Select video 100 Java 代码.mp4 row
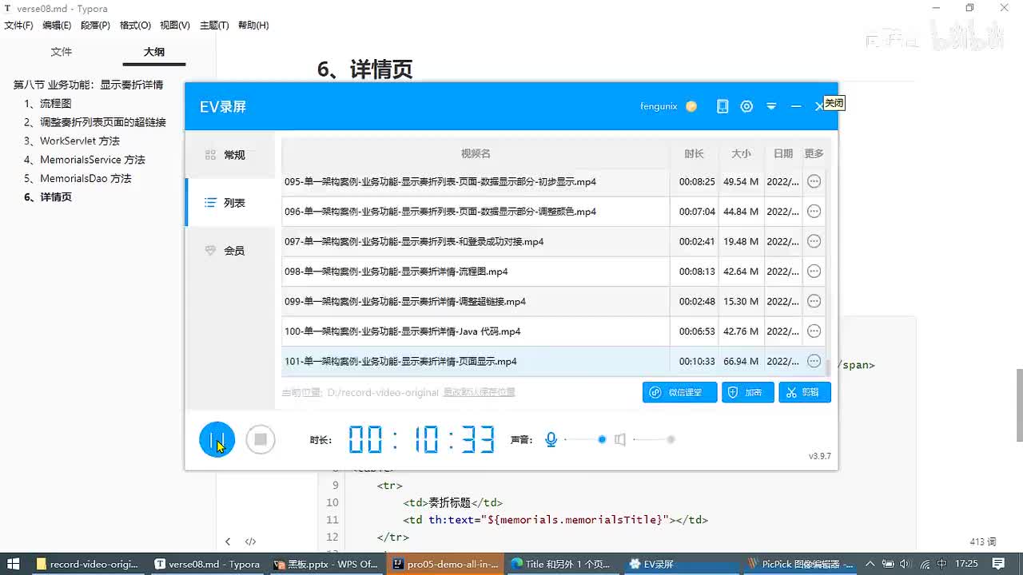Image resolution: width=1023 pixels, height=575 pixels. tap(554, 331)
